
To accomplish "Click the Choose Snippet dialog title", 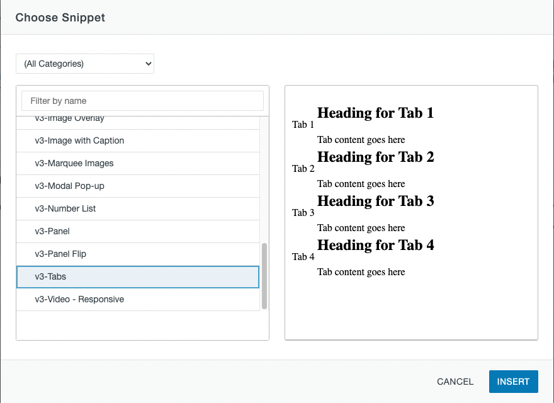I will pyautogui.click(x=60, y=18).
